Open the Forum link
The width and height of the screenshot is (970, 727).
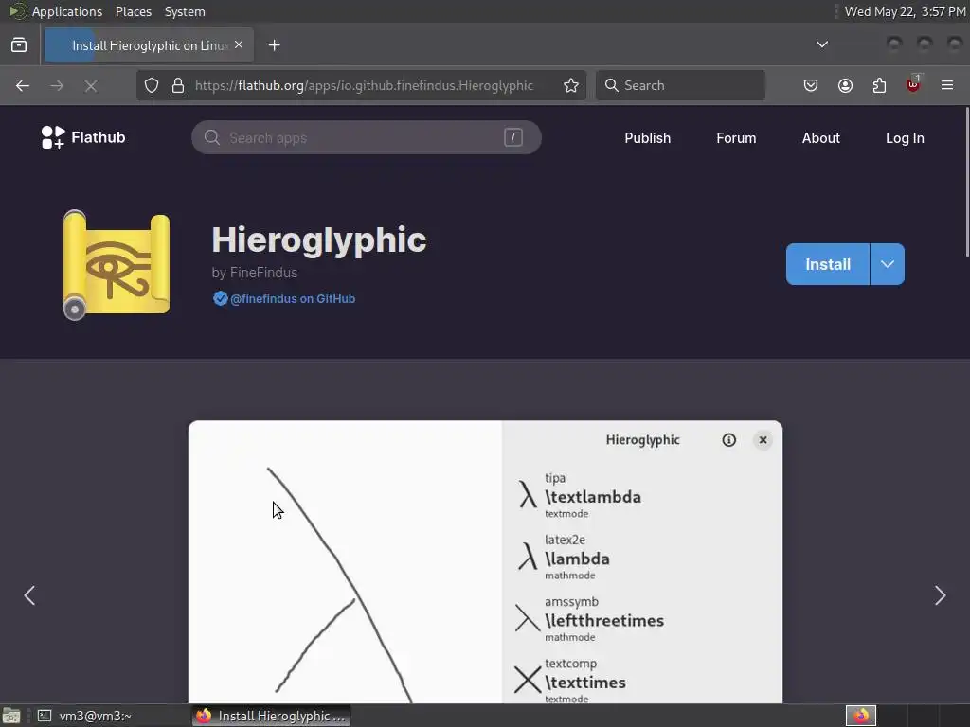(736, 138)
